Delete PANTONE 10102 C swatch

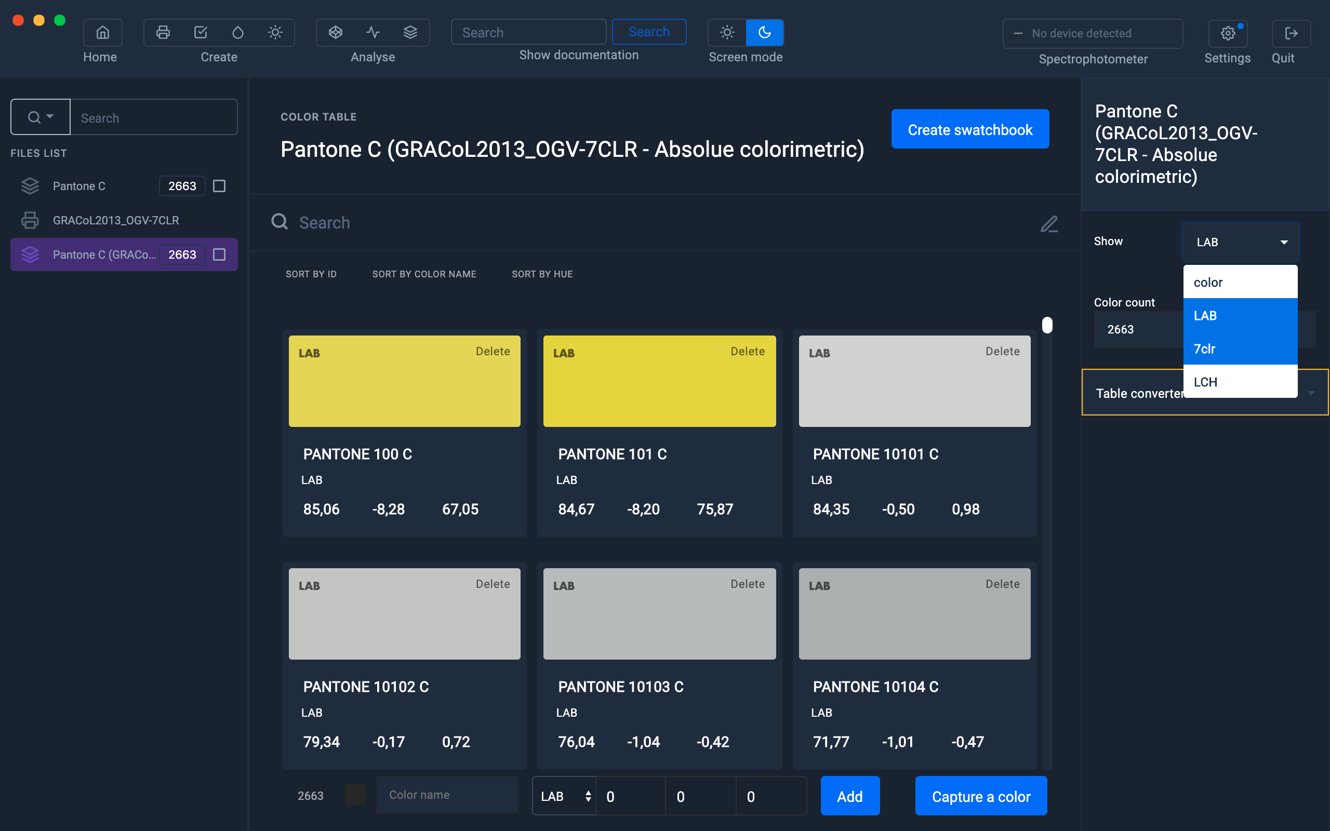point(493,584)
